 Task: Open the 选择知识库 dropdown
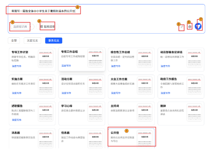pos(22,27)
